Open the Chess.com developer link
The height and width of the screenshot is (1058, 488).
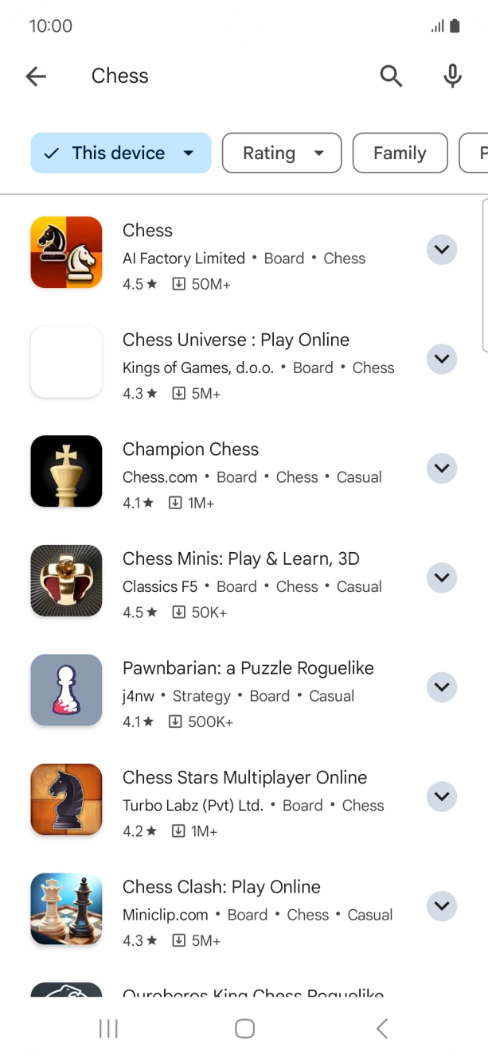coord(159,476)
